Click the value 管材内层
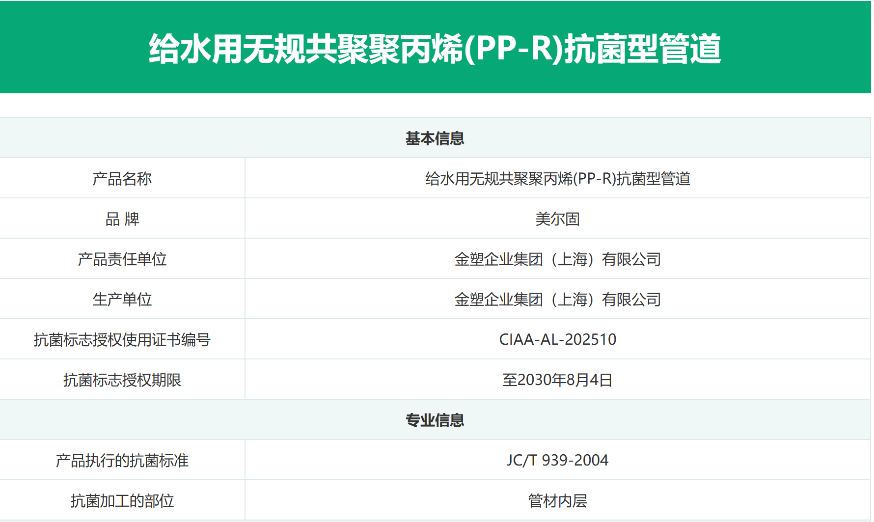This screenshot has width=874, height=522. (x=557, y=501)
